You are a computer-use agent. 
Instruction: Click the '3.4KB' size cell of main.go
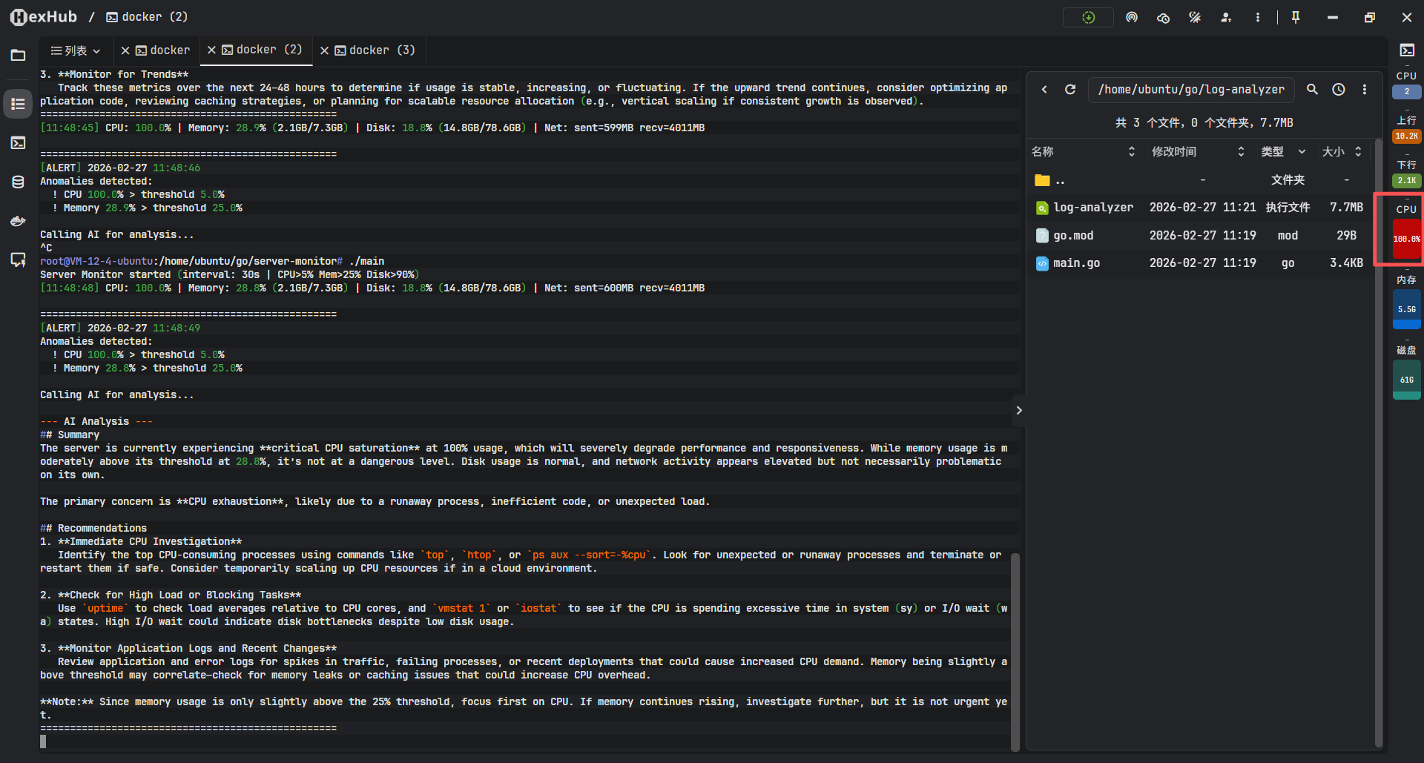(x=1346, y=263)
